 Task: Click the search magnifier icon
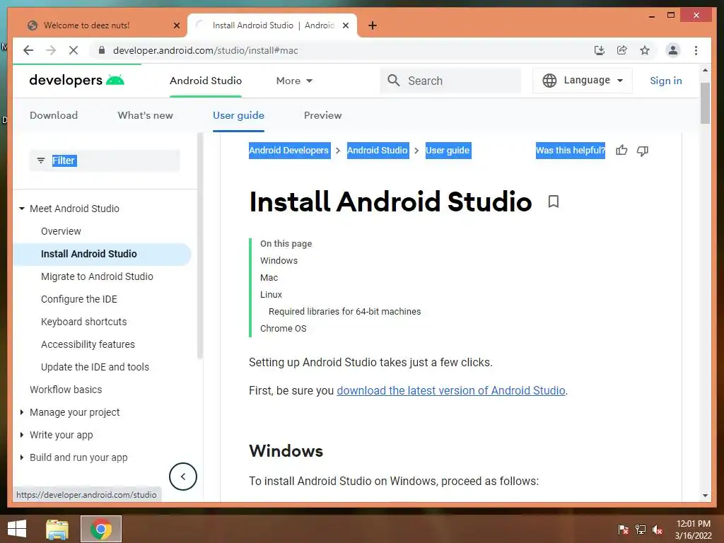[393, 81]
